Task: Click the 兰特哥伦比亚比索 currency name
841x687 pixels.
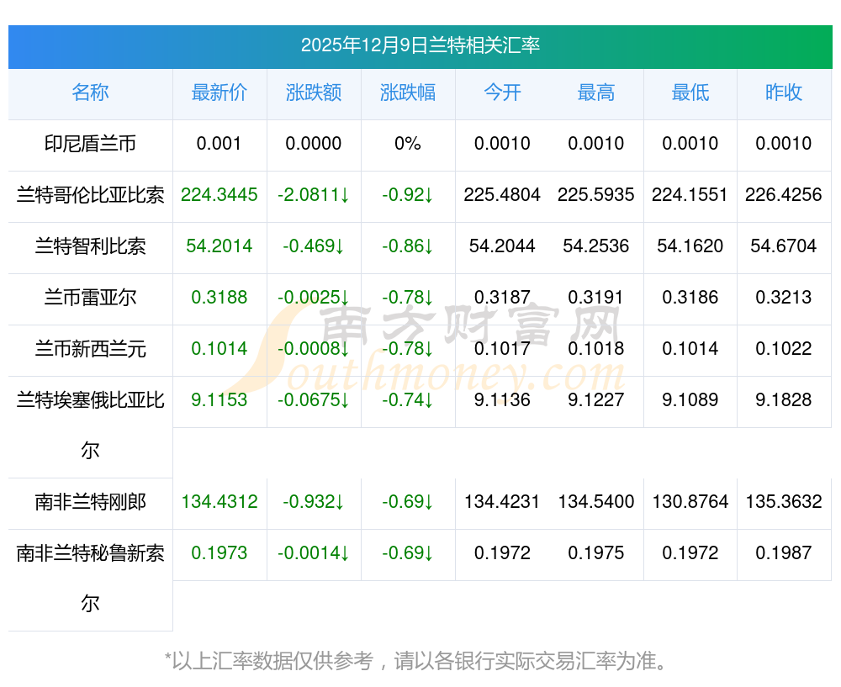Action: pos(90,195)
